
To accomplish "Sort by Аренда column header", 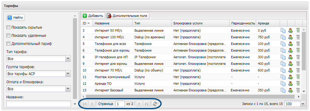I will 268,23.
